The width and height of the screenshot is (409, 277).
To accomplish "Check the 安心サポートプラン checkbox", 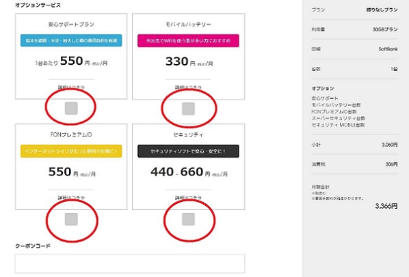I will pyautogui.click(x=71, y=108).
